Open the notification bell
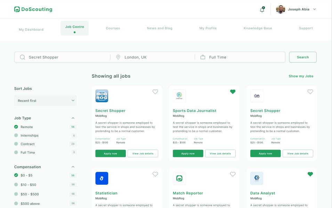 coord(263,9)
